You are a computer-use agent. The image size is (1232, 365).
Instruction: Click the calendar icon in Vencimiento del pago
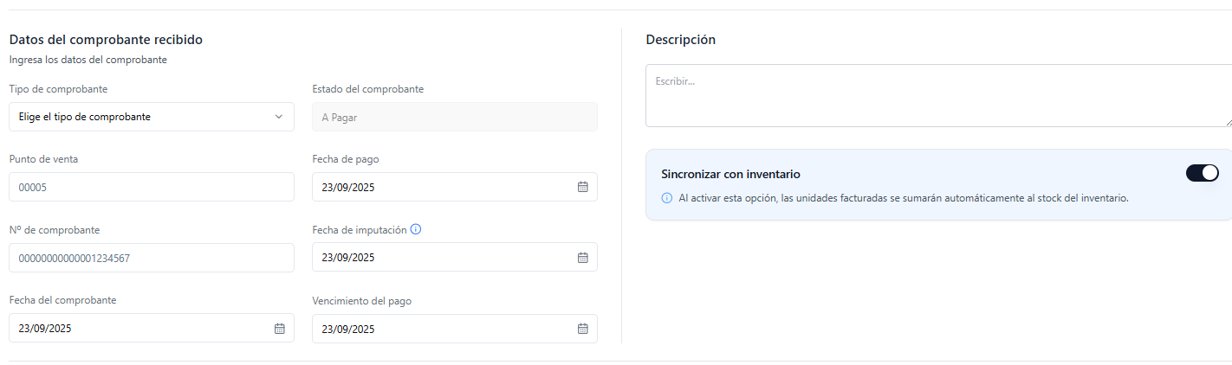click(583, 329)
